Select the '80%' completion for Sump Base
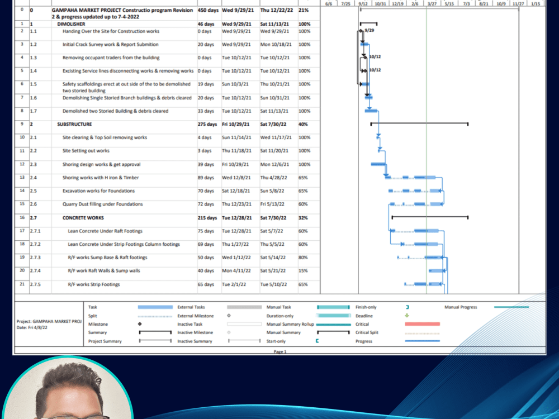559x419 pixels. [x=304, y=258]
